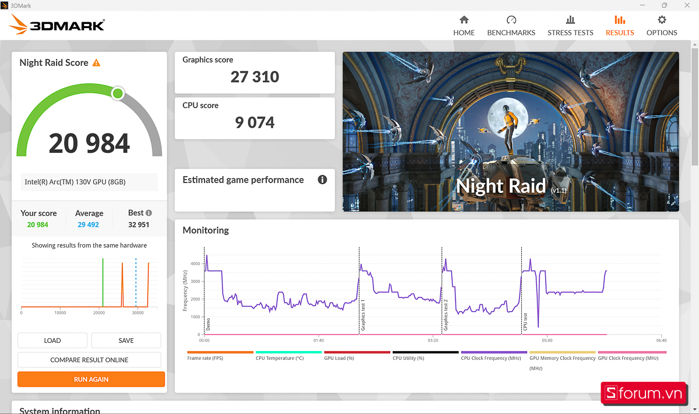Click Your score 20 984 value
This screenshot has height=414, width=699.
click(38, 224)
